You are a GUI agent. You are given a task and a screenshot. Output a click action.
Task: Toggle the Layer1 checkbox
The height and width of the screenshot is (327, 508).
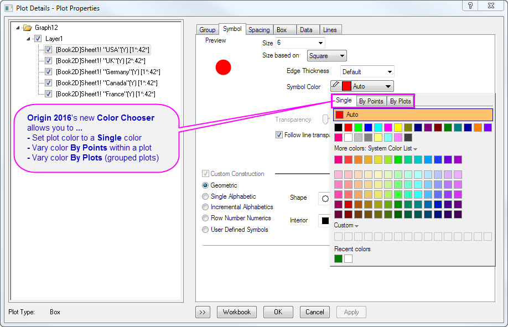coord(38,39)
